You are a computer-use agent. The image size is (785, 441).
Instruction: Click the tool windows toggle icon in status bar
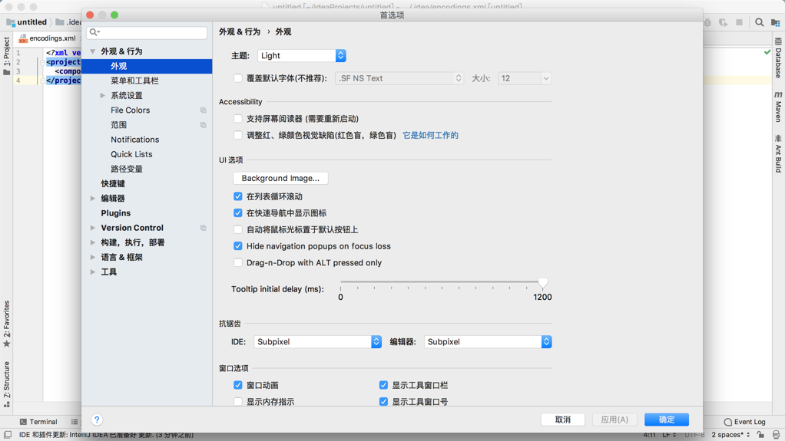point(8,435)
